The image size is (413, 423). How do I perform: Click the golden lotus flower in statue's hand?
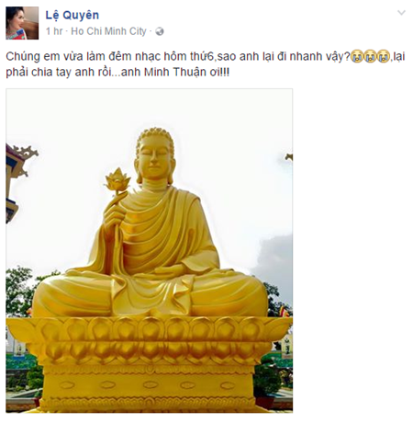[x=117, y=180]
